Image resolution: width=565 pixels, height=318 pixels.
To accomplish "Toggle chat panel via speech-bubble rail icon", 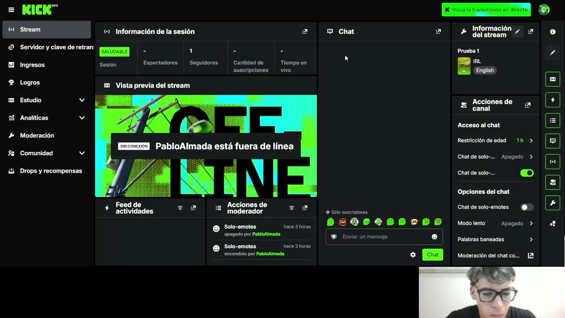I will click(553, 141).
